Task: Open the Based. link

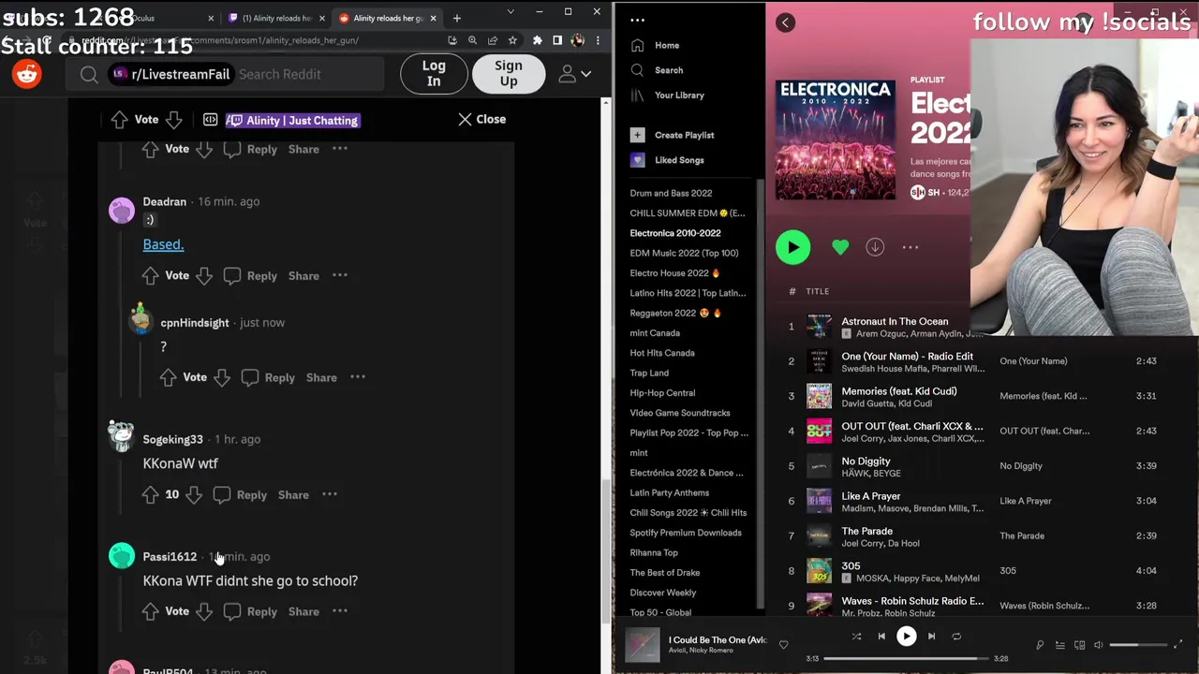Action: click(x=163, y=244)
